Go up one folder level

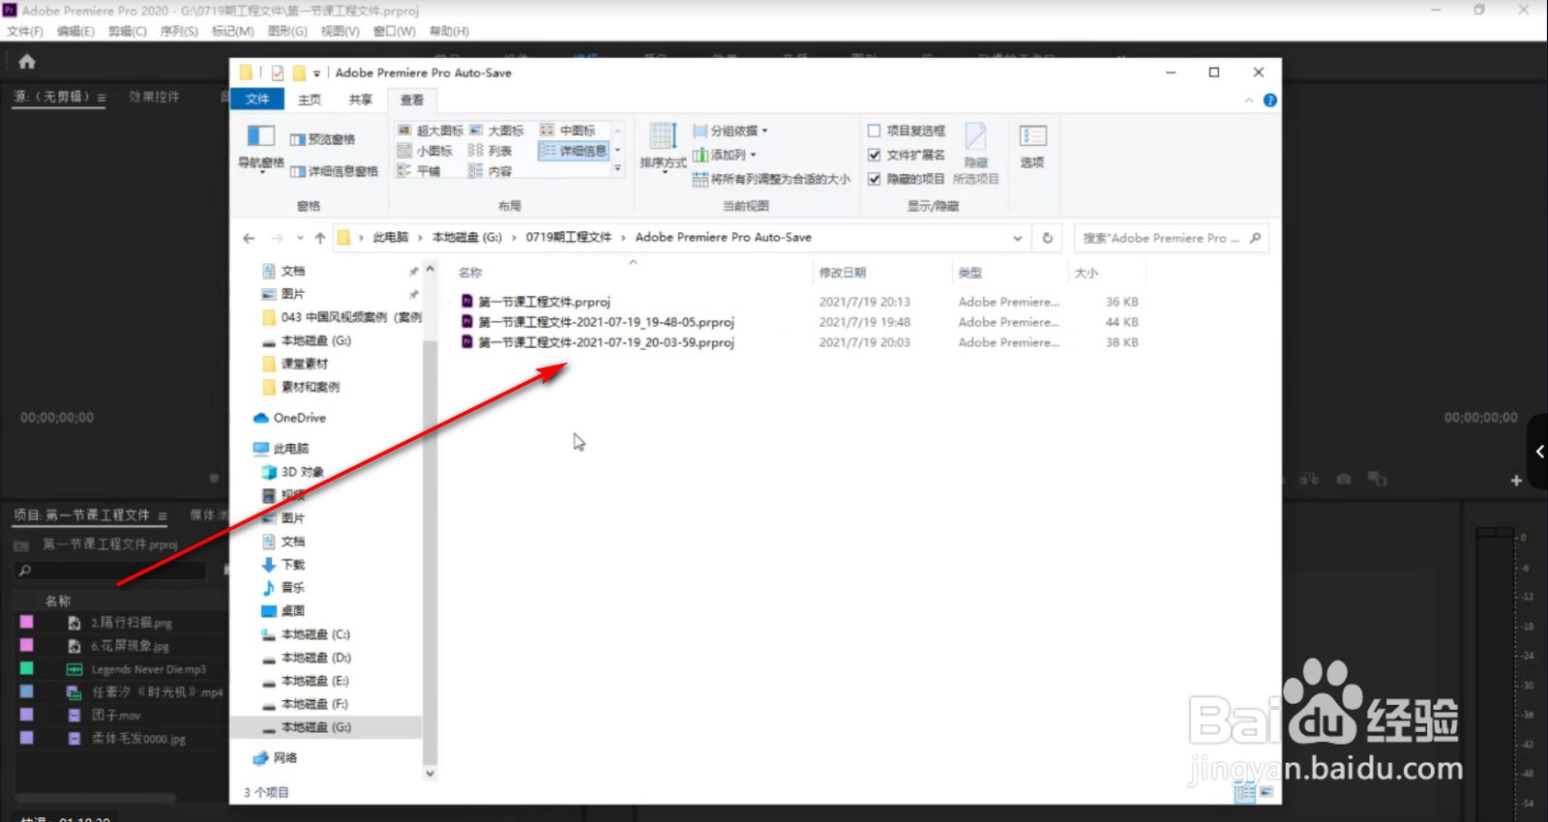[320, 238]
